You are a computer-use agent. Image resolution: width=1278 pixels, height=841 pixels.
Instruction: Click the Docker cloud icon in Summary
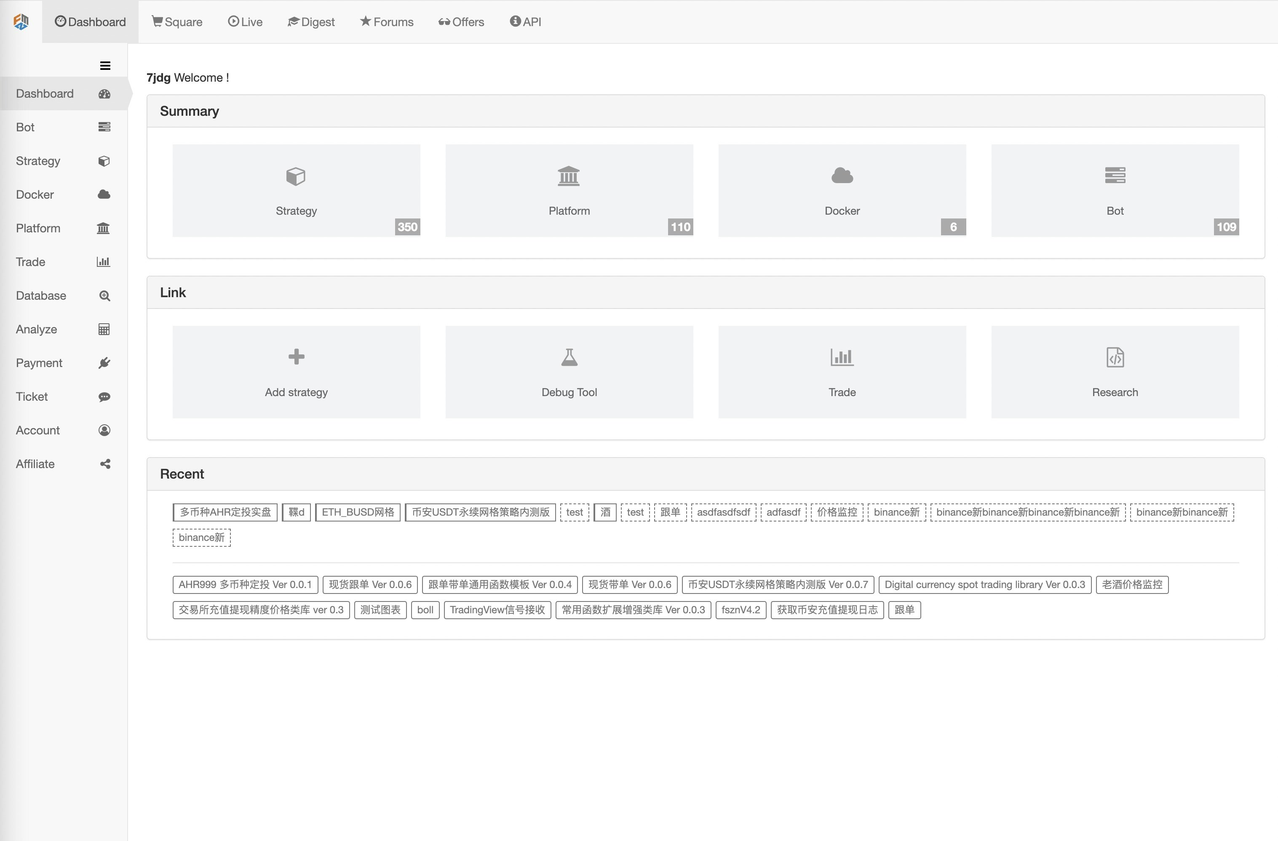point(842,176)
